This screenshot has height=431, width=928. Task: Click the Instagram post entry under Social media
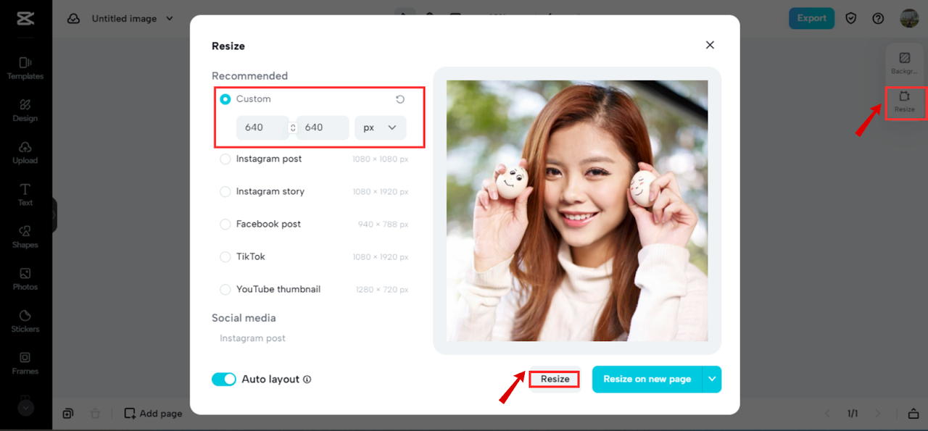[x=252, y=338]
